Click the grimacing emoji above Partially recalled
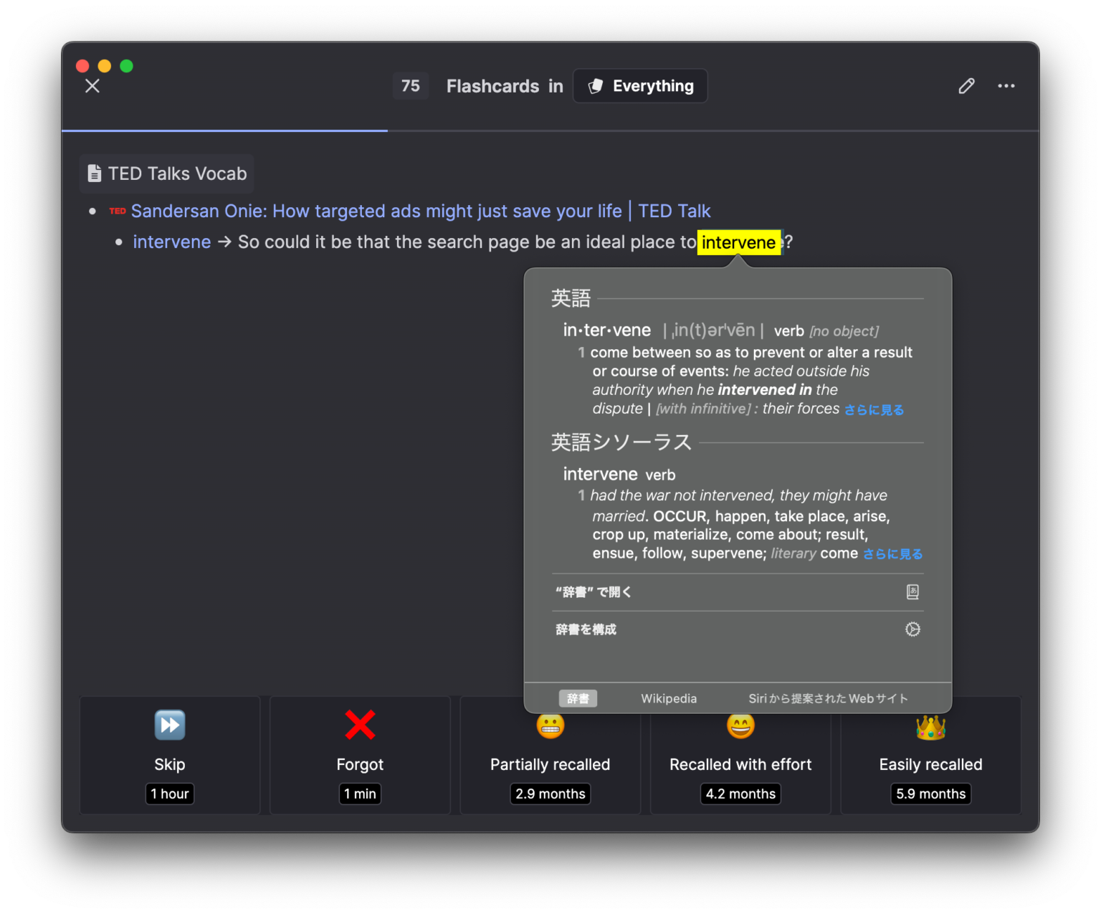 [550, 725]
